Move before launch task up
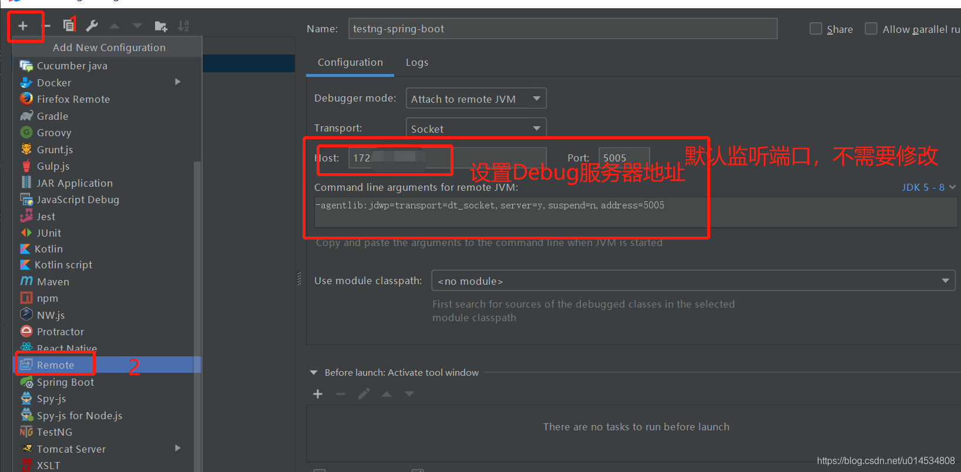 [x=387, y=394]
